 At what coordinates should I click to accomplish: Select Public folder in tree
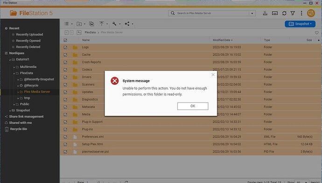24,104
